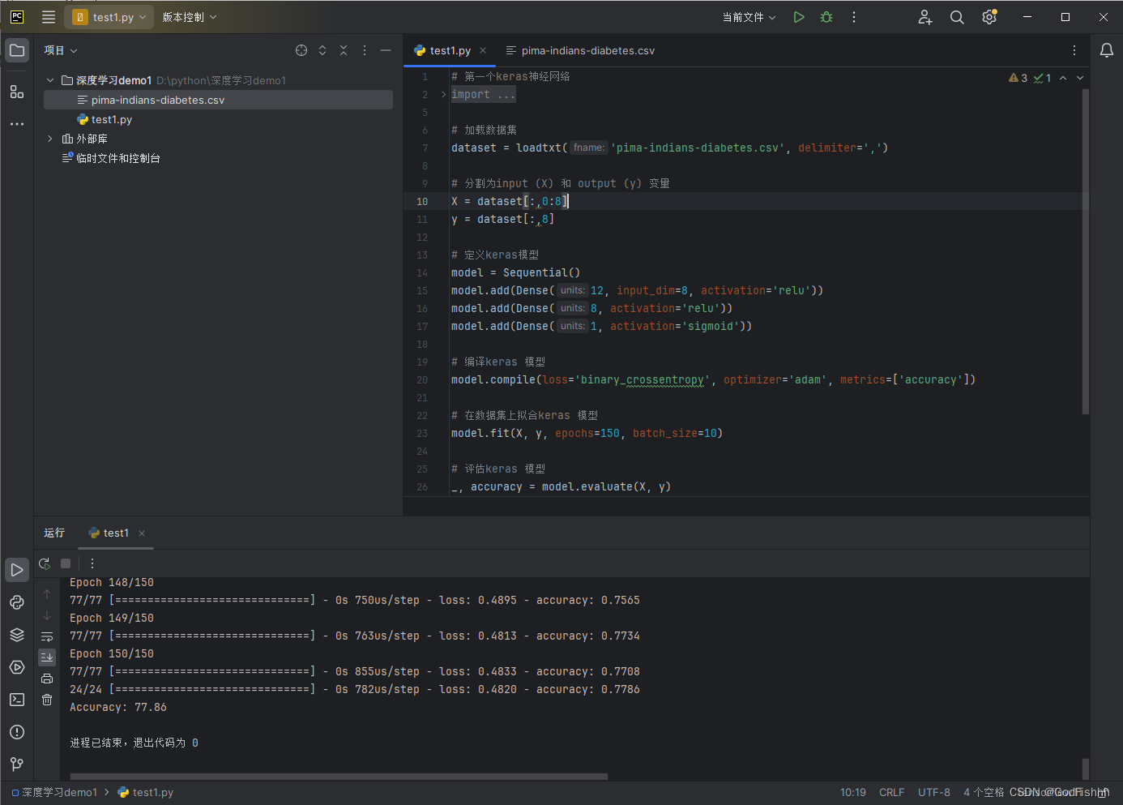Select the 运行 panel label
The height and width of the screenshot is (805, 1123).
54,533
